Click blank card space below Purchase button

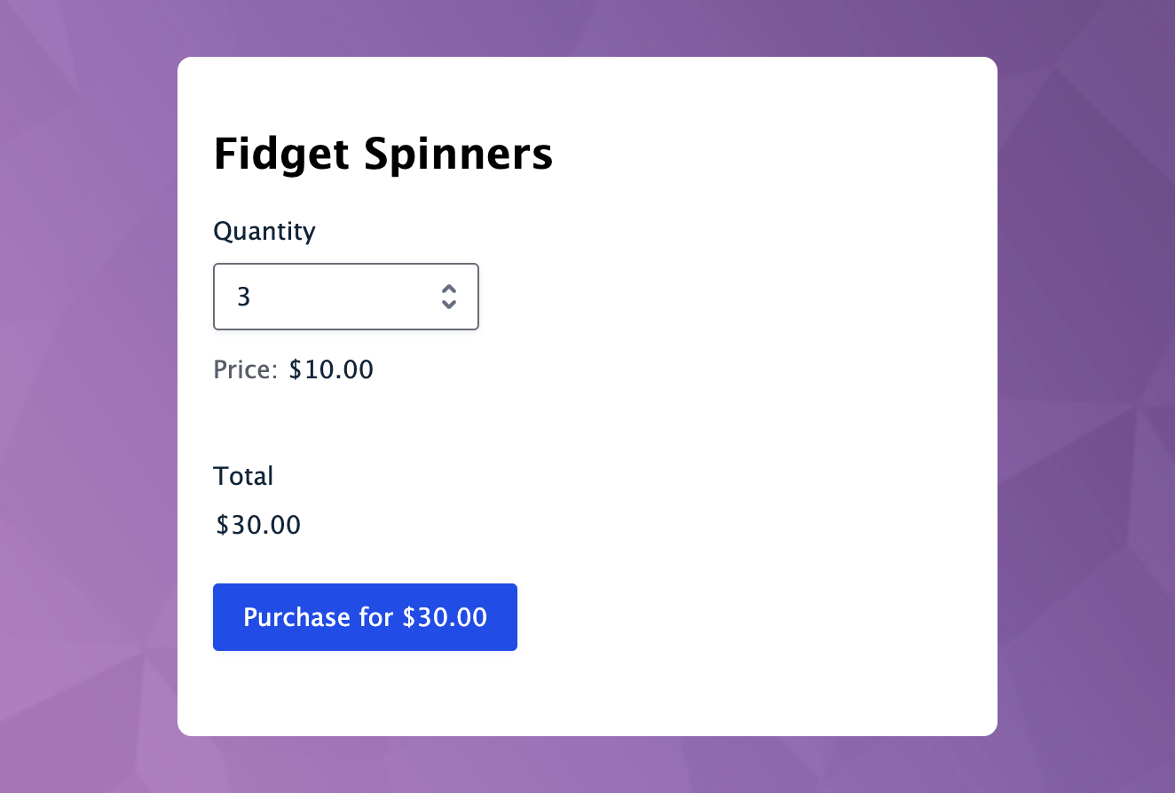[586, 693]
